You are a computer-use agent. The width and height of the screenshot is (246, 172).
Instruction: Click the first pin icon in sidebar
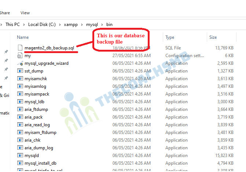[6, 52]
